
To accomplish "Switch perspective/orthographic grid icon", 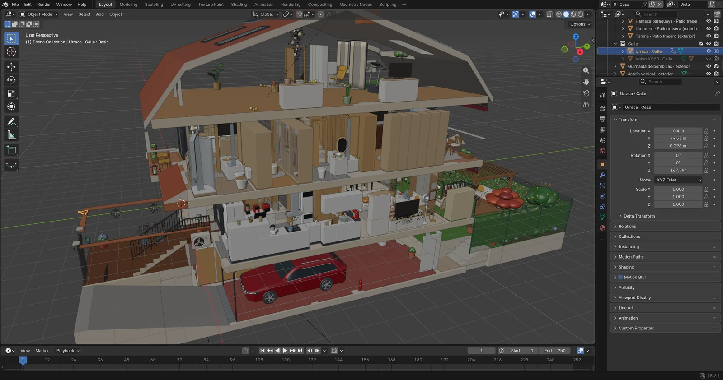I will pos(586,104).
